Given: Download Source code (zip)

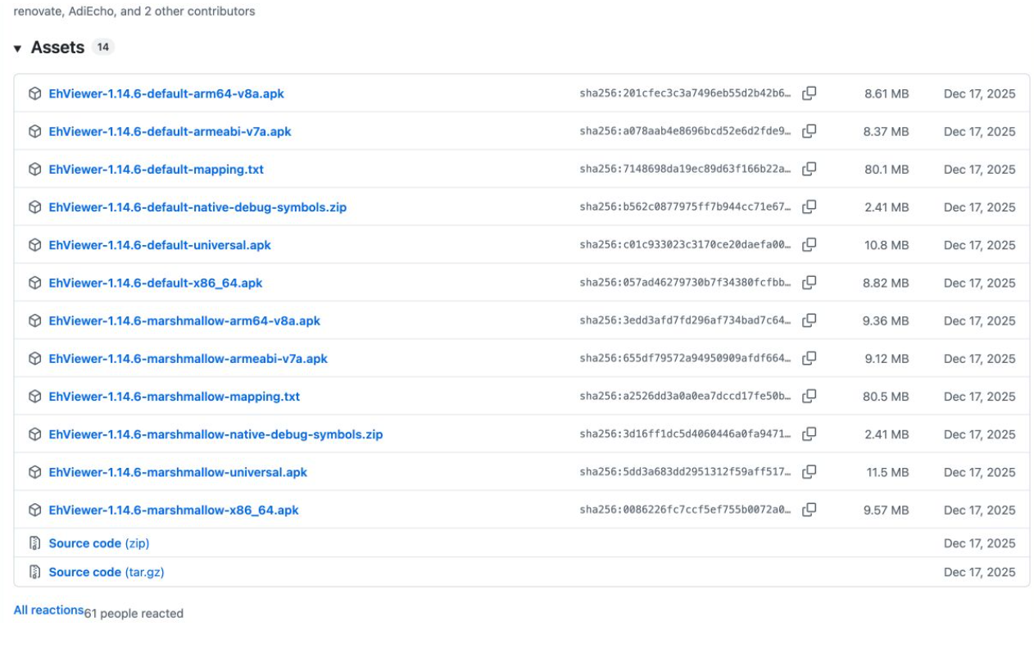Looking at the screenshot, I should pos(99,543).
